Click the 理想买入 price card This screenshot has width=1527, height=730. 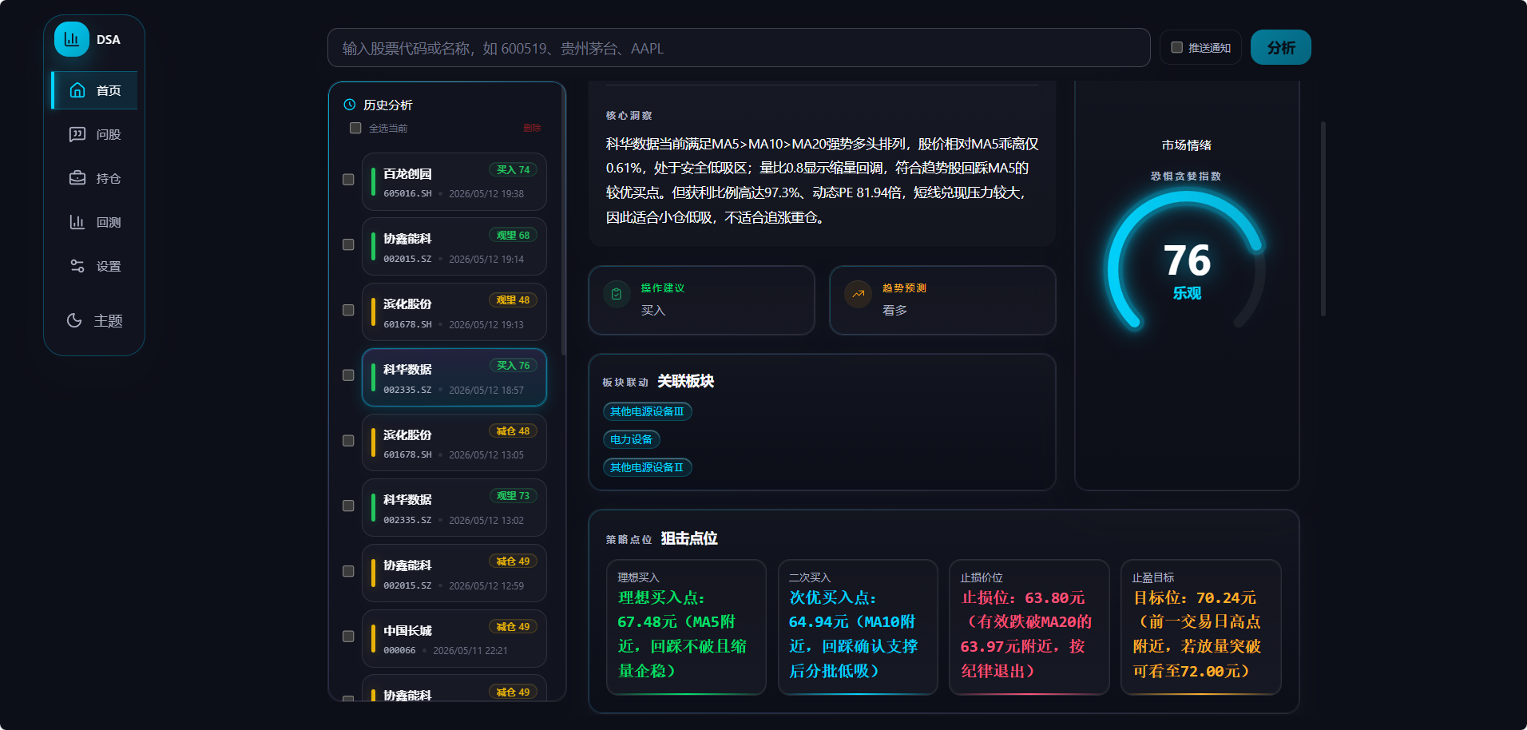click(686, 627)
